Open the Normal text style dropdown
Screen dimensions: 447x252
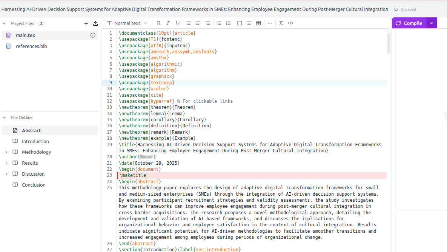128,23
